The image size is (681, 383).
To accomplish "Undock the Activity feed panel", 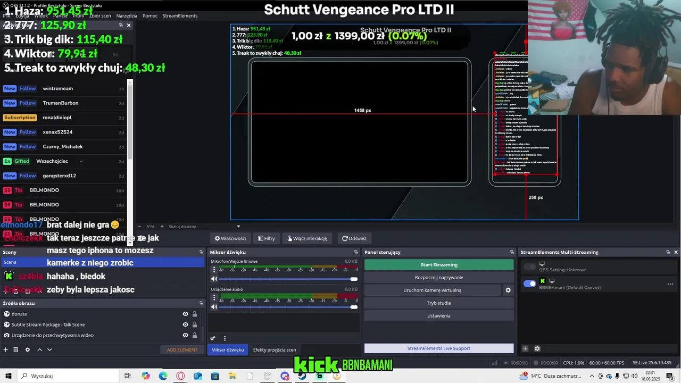I will pyautogui.click(x=121, y=25).
